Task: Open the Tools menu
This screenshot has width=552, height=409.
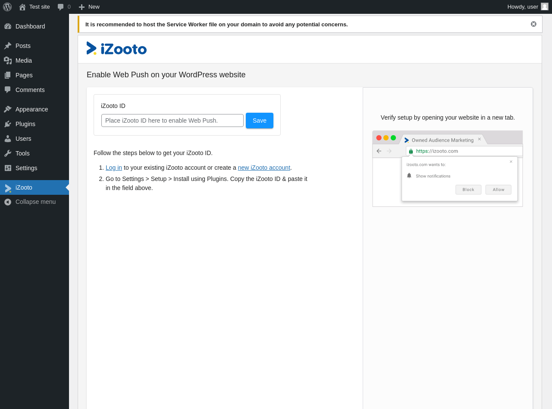Action: pyautogui.click(x=22, y=153)
